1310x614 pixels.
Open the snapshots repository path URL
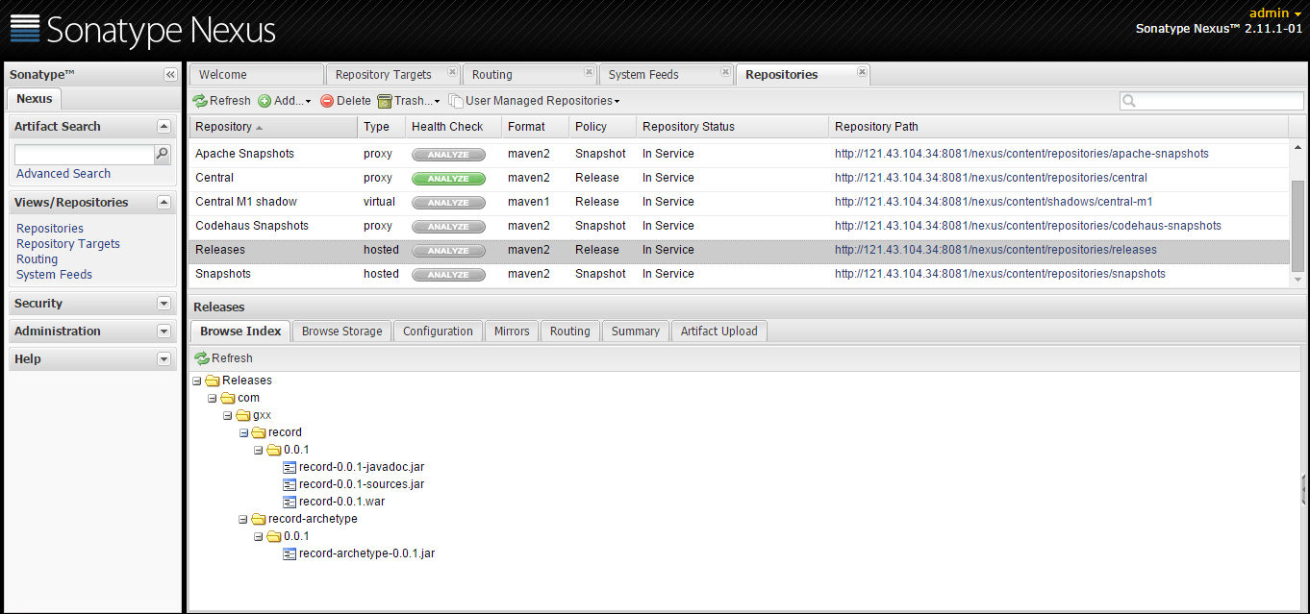click(1000, 274)
